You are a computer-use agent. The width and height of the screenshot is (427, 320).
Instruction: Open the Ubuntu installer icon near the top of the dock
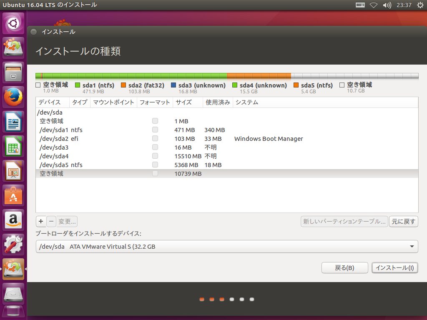click(x=13, y=47)
